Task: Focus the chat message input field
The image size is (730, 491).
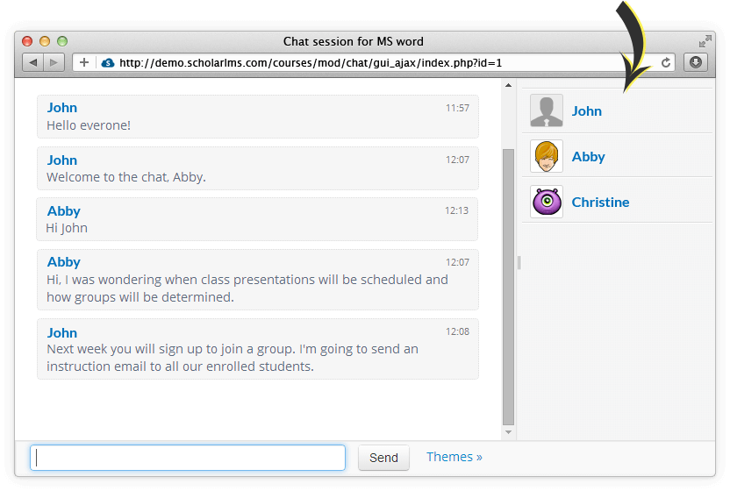Action: (x=188, y=458)
